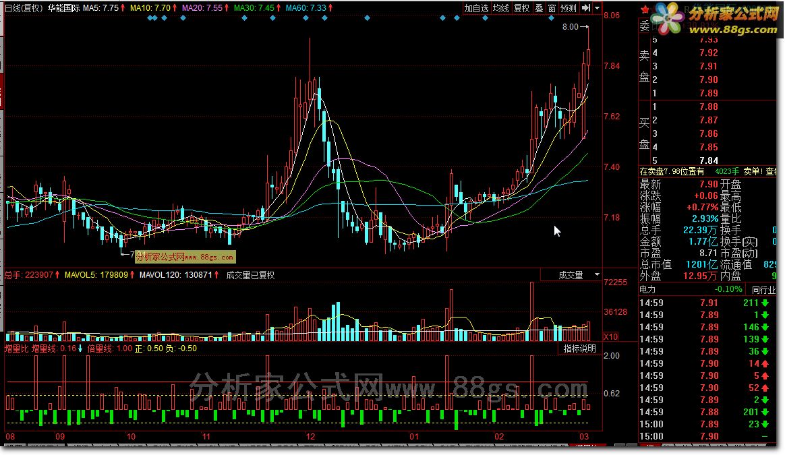
Task: Click the red up arrow next to MA5: 7.75
Action: pyautogui.click(x=123, y=8)
